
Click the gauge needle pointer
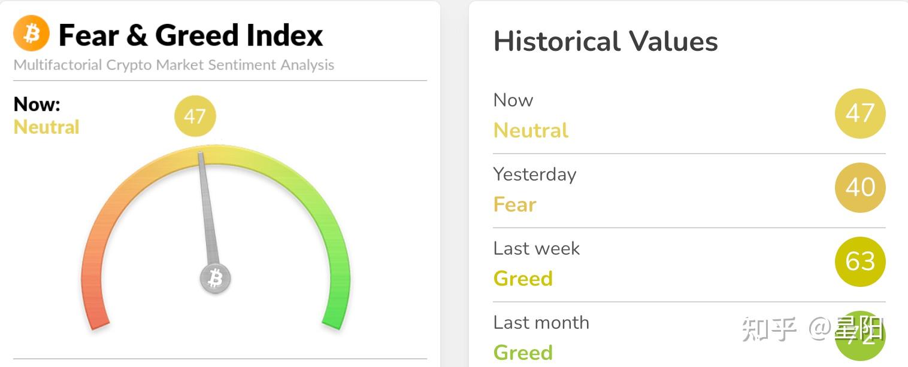tap(207, 209)
